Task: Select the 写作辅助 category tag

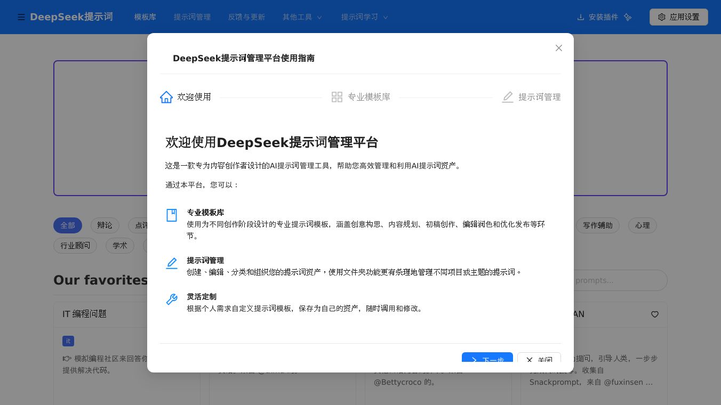Action: pyautogui.click(x=597, y=225)
